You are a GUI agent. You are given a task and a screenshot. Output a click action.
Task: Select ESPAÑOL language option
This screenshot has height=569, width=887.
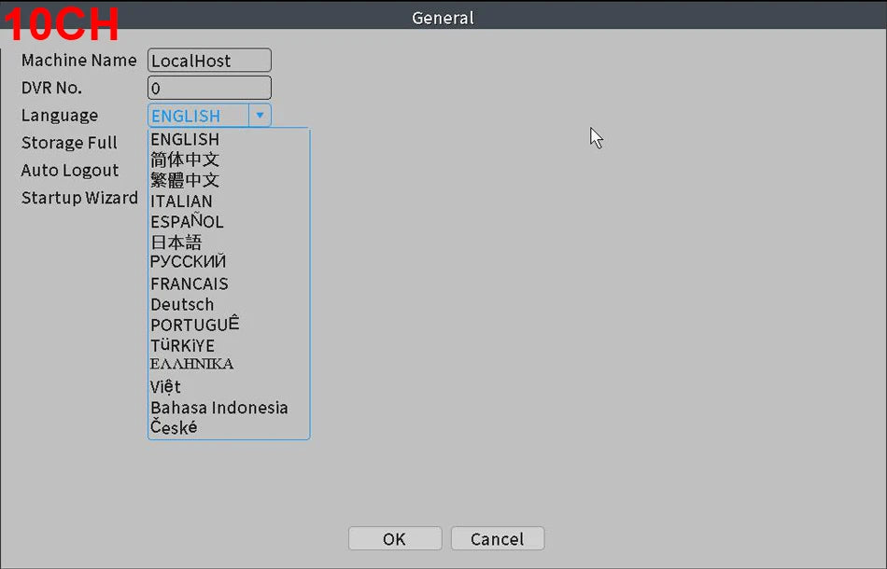[x=187, y=222]
